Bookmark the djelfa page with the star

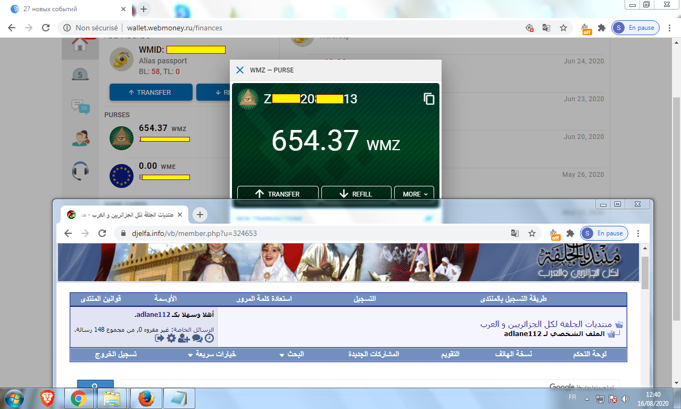click(531, 233)
